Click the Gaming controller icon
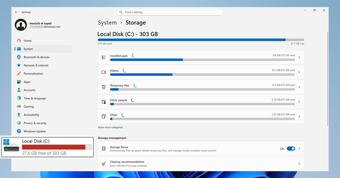Screen dimensions: 340x178 click(x=19, y=107)
